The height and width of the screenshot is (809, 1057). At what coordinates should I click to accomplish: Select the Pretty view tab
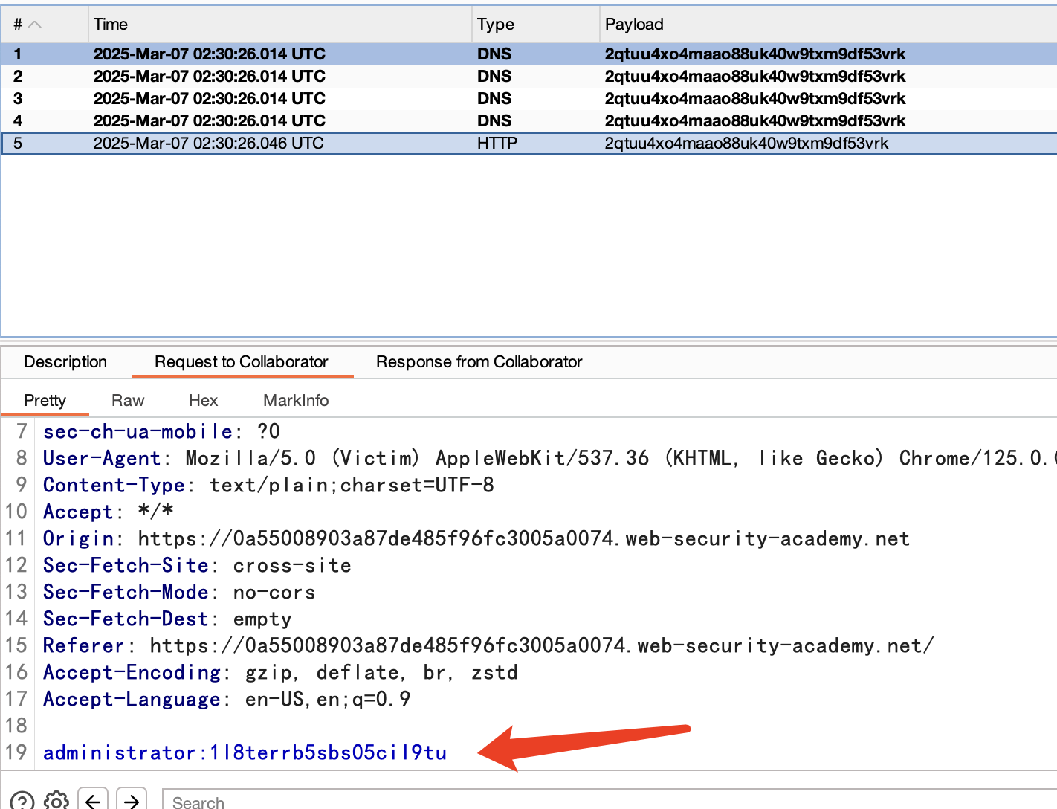coord(45,401)
